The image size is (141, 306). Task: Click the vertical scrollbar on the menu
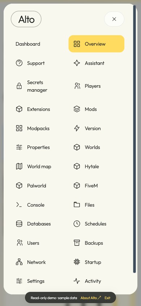click(x=134, y=139)
